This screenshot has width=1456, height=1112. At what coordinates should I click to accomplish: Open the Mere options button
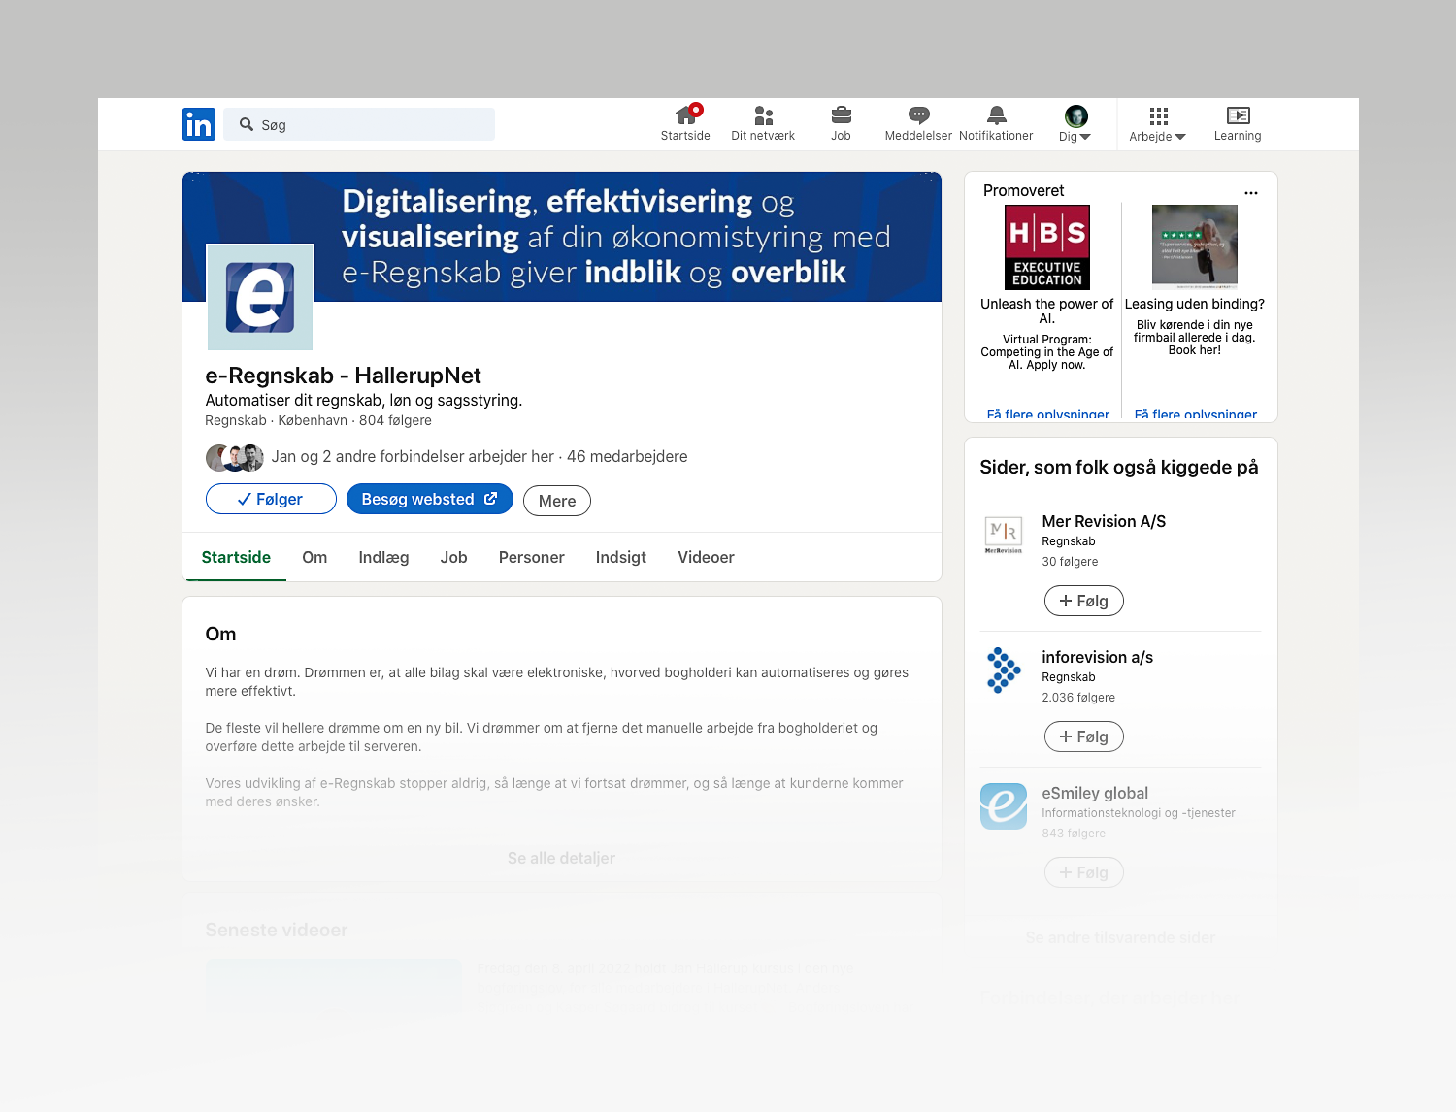click(x=557, y=501)
